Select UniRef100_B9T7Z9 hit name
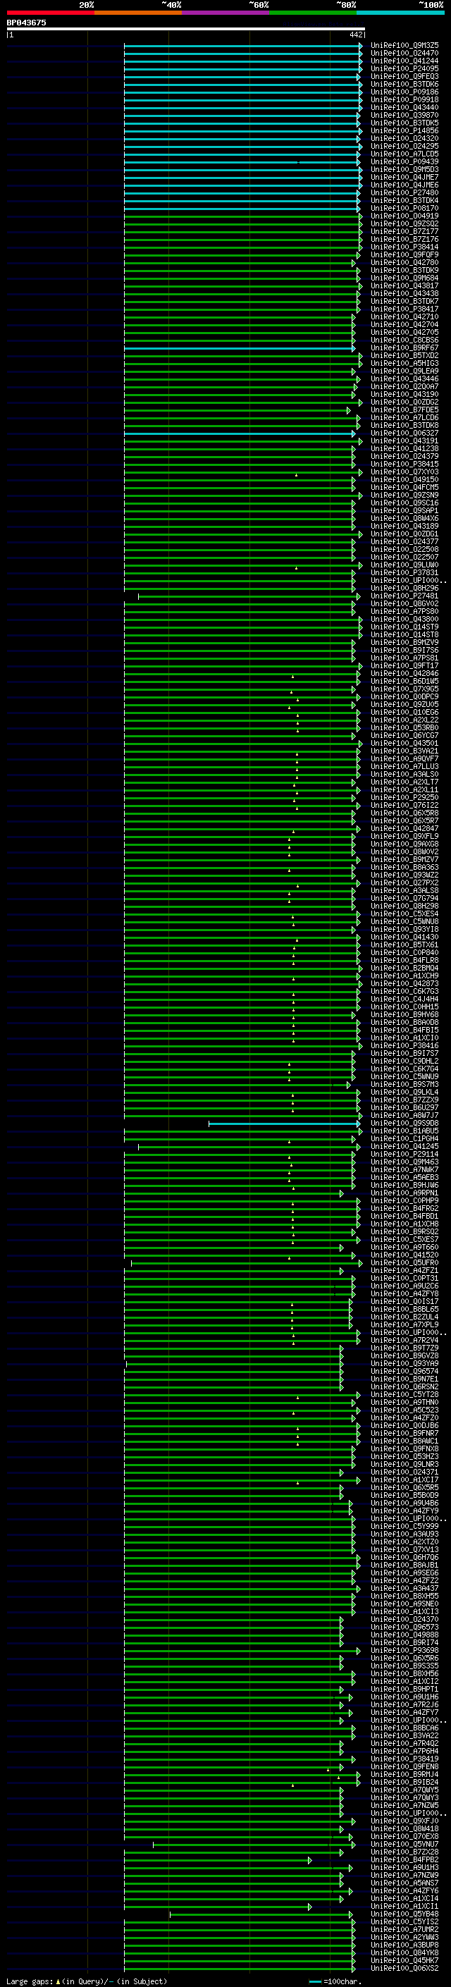The width and height of the screenshot is (451, 1987). [x=404, y=1348]
